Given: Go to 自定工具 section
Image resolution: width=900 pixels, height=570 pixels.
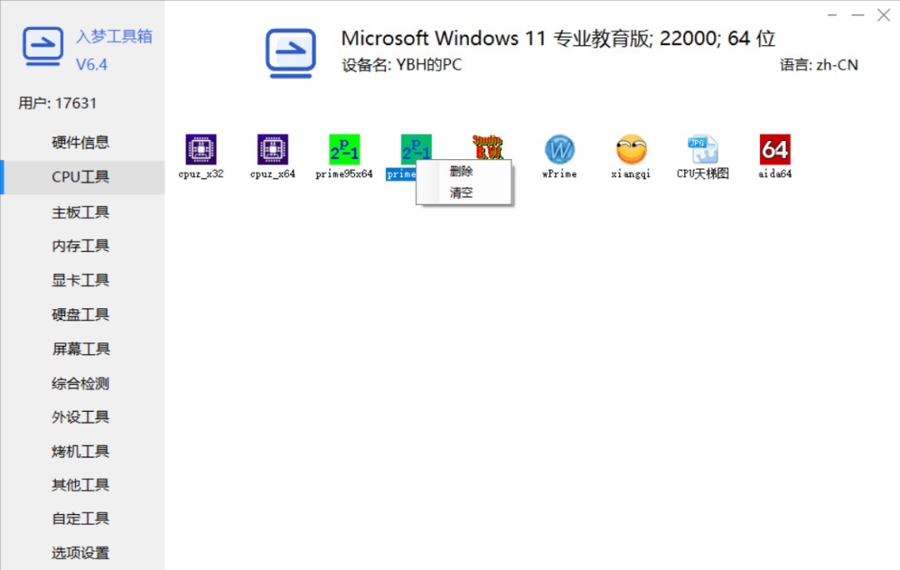Looking at the screenshot, I should tap(80, 518).
